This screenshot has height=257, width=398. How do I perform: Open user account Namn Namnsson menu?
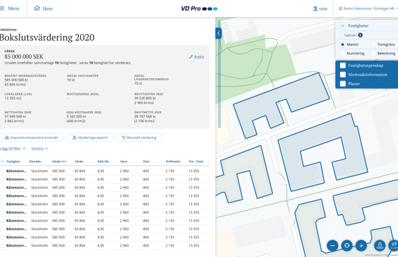point(368,8)
